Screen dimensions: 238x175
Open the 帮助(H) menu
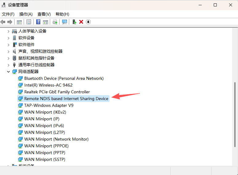click(62, 14)
